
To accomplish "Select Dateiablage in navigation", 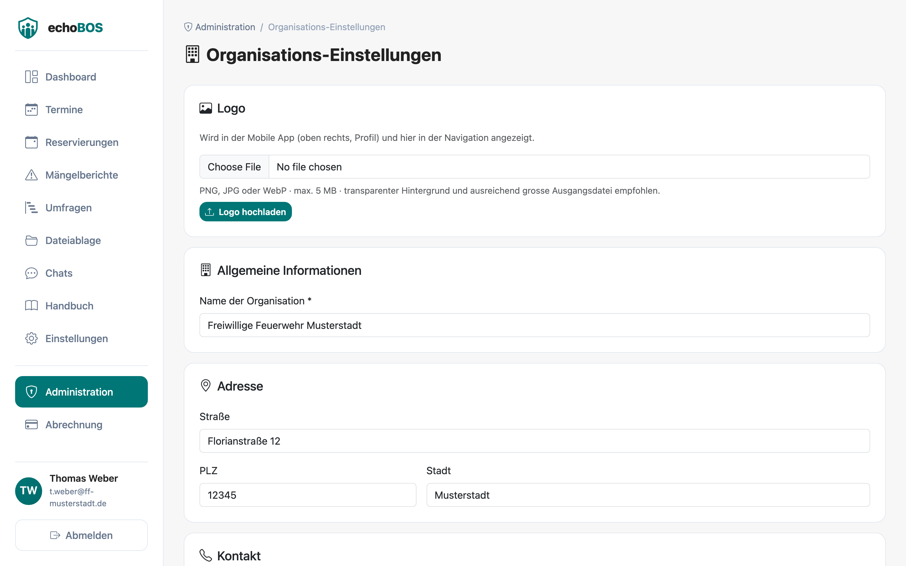I will [81, 240].
